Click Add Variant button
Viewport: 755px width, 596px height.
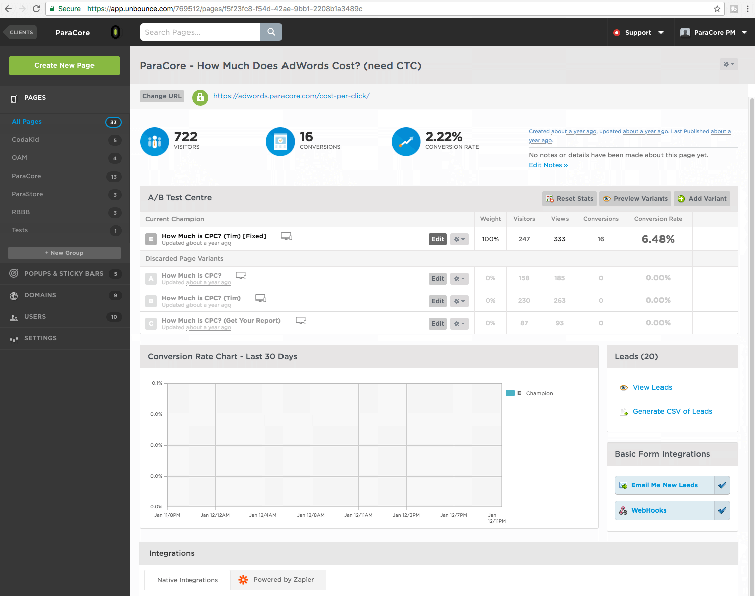coord(702,199)
